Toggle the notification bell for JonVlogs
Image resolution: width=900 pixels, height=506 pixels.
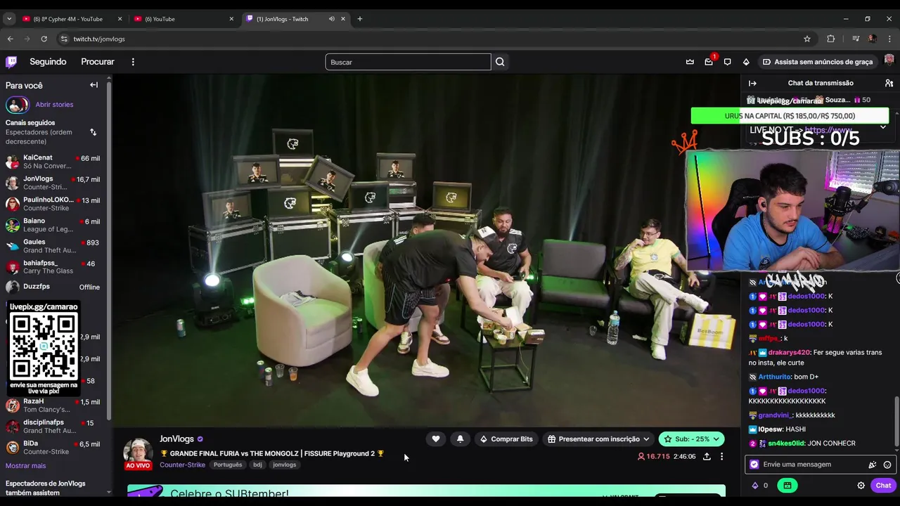point(460,439)
